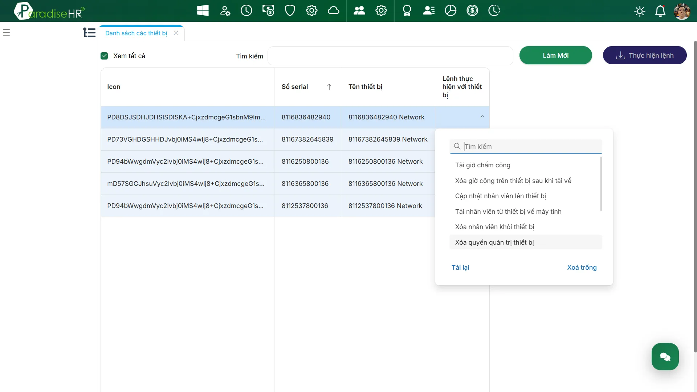Viewport: 697px width, 392px height.
Task: Open the cloud icon in top bar
Action: pyautogui.click(x=334, y=11)
